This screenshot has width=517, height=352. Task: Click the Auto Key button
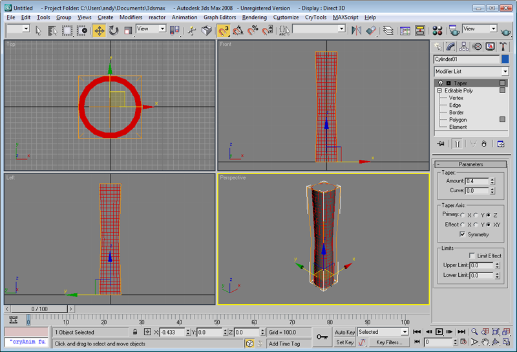344,332
